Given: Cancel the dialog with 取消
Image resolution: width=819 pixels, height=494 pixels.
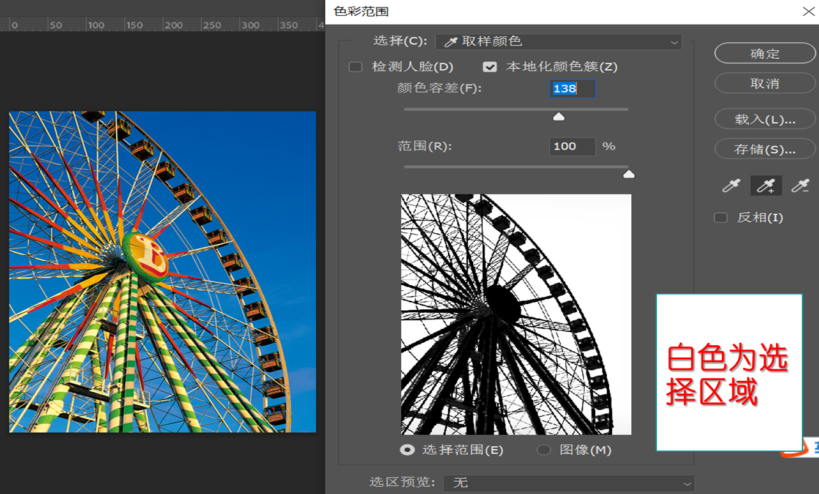Looking at the screenshot, I should pos(765,83).
